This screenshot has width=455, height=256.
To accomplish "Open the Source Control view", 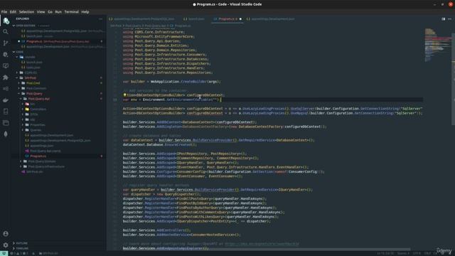I will pyautogui.click(x=6, y=43).
